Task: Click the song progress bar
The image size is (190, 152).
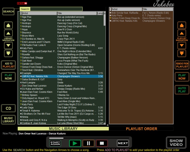Action: click(x=89, y=138)
